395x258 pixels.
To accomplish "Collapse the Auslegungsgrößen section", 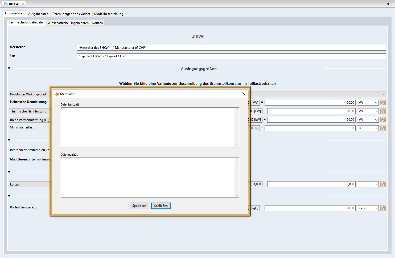I will coord(9,68).
